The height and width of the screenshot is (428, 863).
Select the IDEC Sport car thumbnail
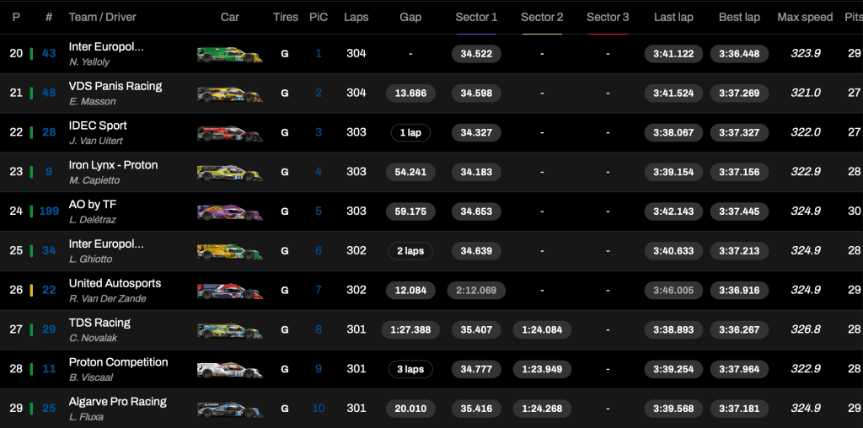pos(229,133)
